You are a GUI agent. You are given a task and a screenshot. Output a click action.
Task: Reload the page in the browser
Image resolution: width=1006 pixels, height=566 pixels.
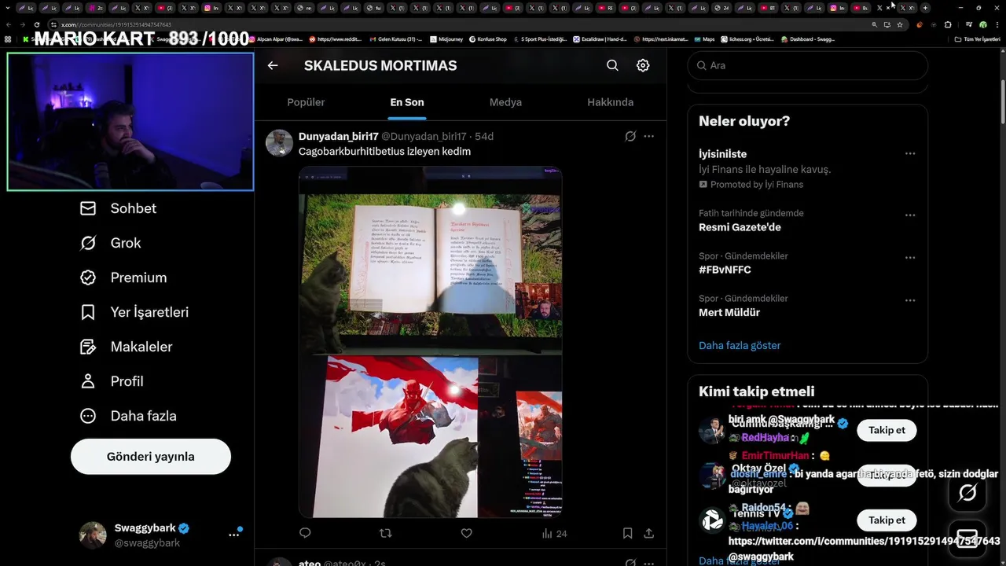[36, 24]
